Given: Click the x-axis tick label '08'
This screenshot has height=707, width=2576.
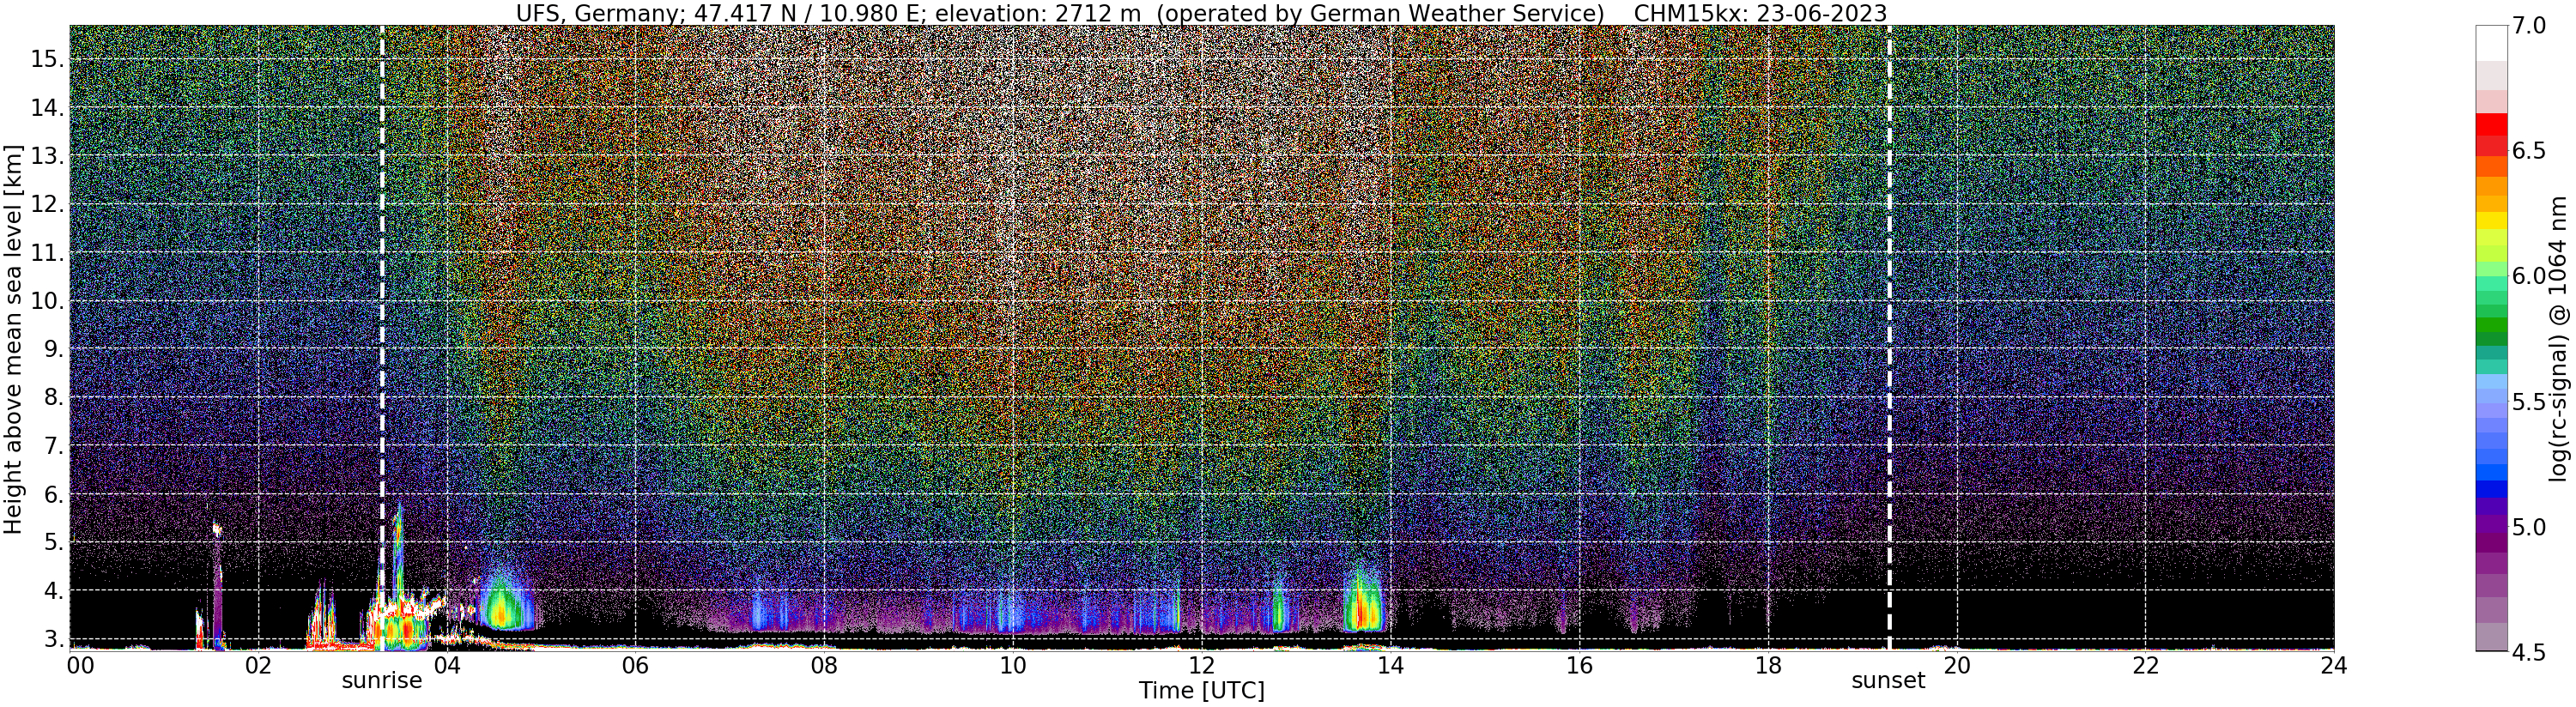Looking at the screenshot, I should point(824,665).
